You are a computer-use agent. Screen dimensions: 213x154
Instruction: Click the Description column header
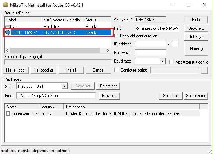132,107
